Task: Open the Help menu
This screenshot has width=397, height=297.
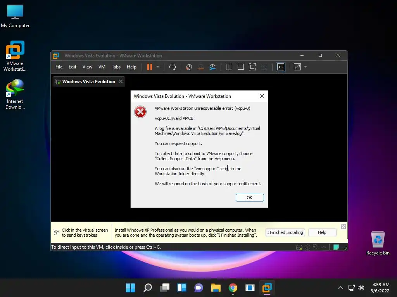Action: (131, 67)
